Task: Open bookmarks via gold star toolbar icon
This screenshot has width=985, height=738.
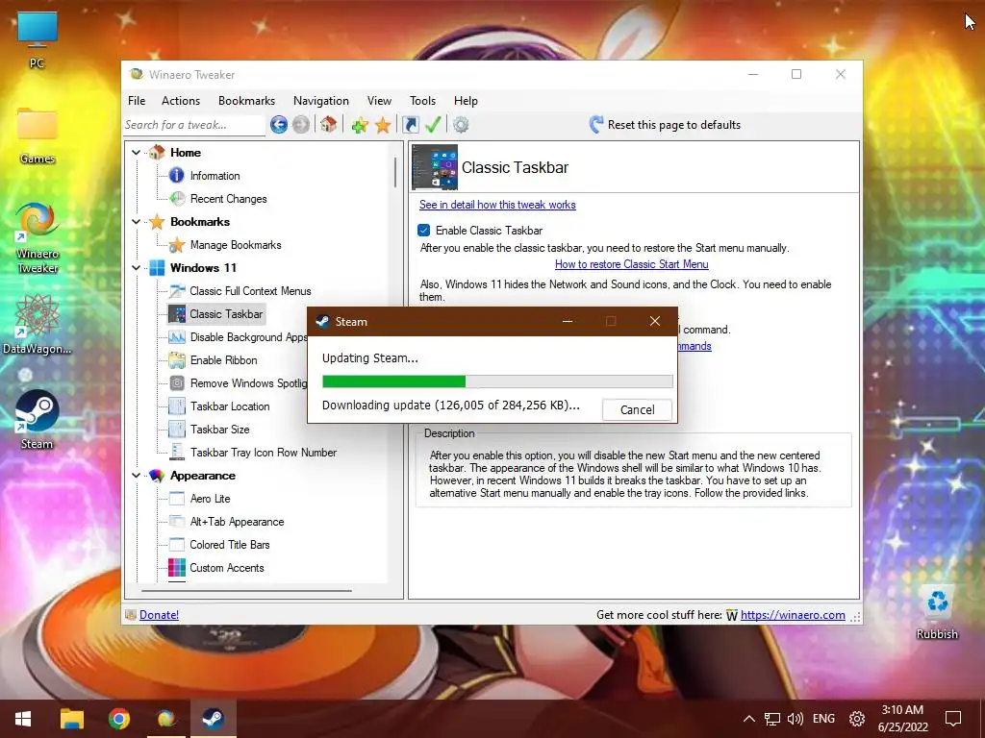Action: pyautogui.click(x=383, y=125)
